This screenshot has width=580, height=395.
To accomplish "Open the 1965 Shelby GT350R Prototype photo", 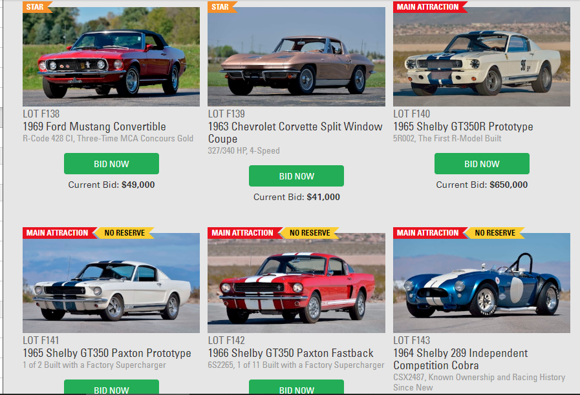I will (482, 57).
